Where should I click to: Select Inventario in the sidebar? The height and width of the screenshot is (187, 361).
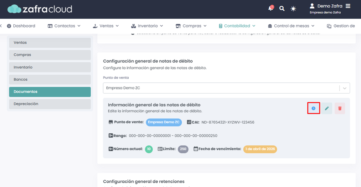coord(50,67)
